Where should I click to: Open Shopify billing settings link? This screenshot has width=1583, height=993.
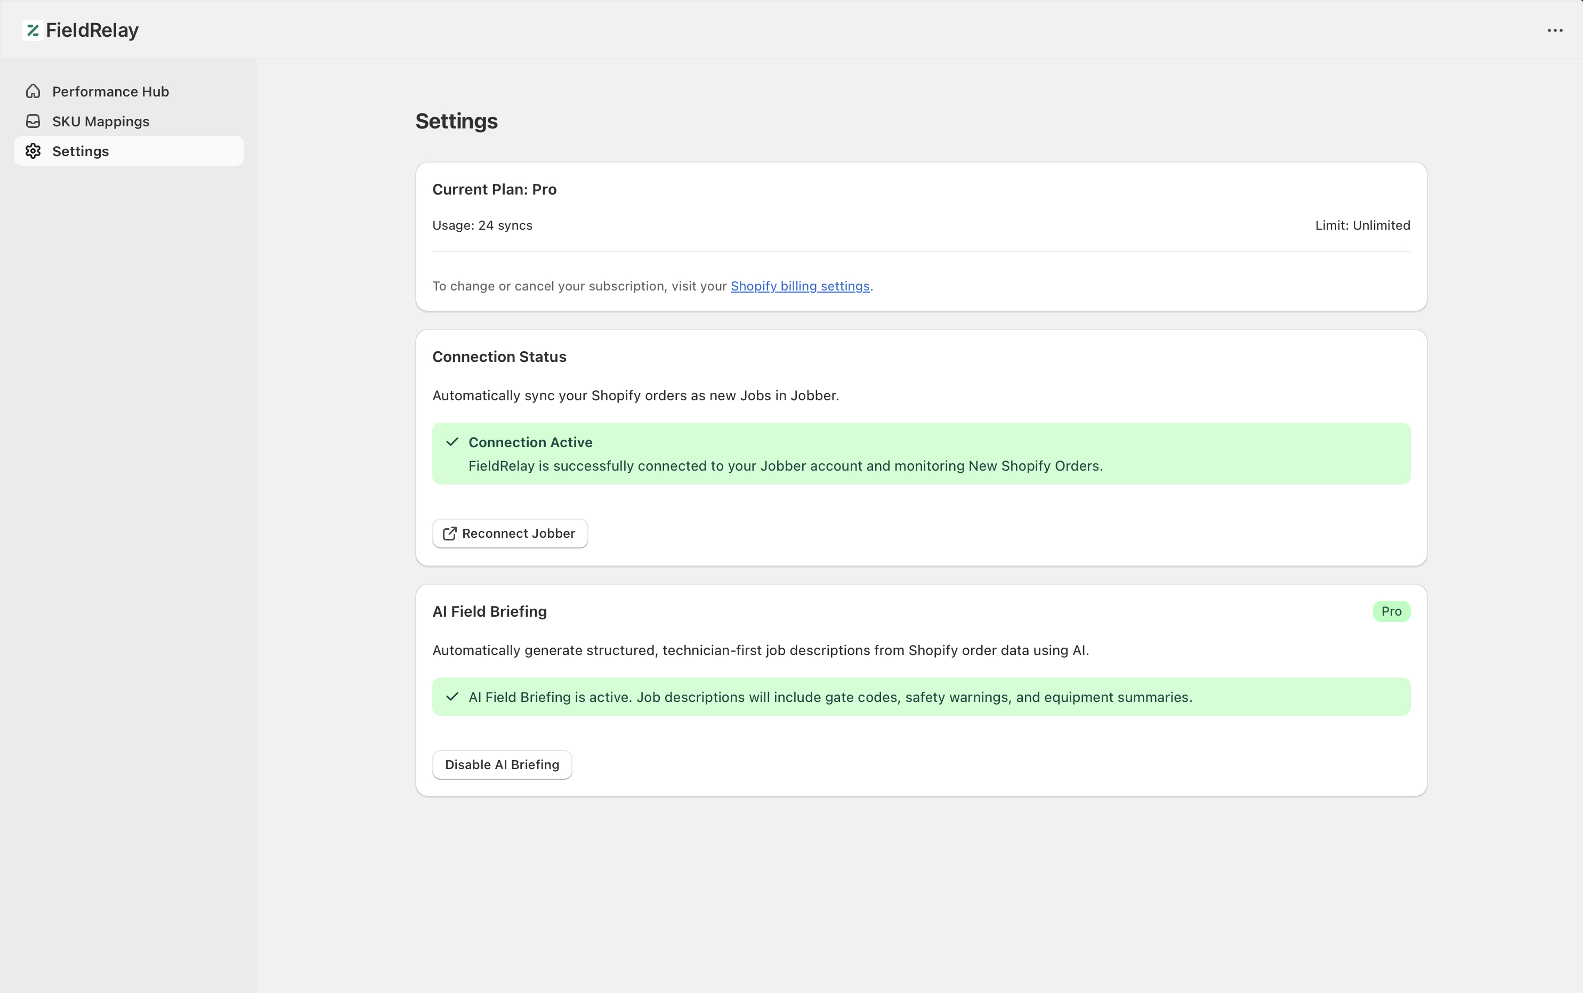[x=799, y=286]
